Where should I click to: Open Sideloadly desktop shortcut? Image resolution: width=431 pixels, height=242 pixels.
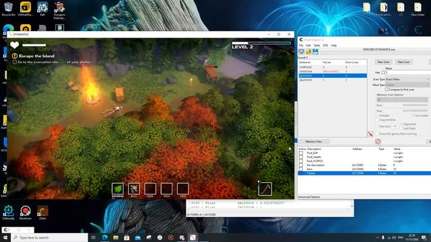(x=9, y=212)
